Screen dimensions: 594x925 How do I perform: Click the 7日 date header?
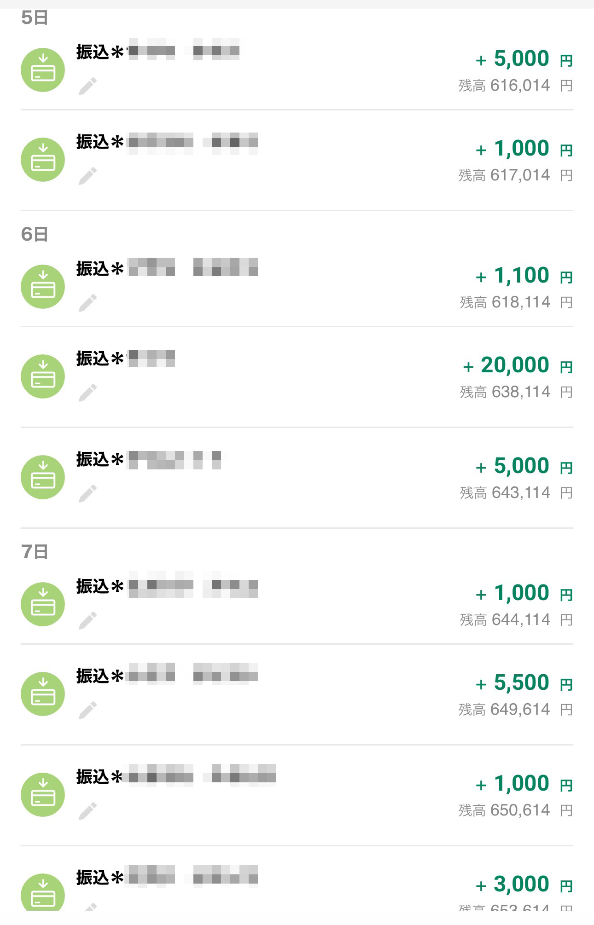pos(35,552)
